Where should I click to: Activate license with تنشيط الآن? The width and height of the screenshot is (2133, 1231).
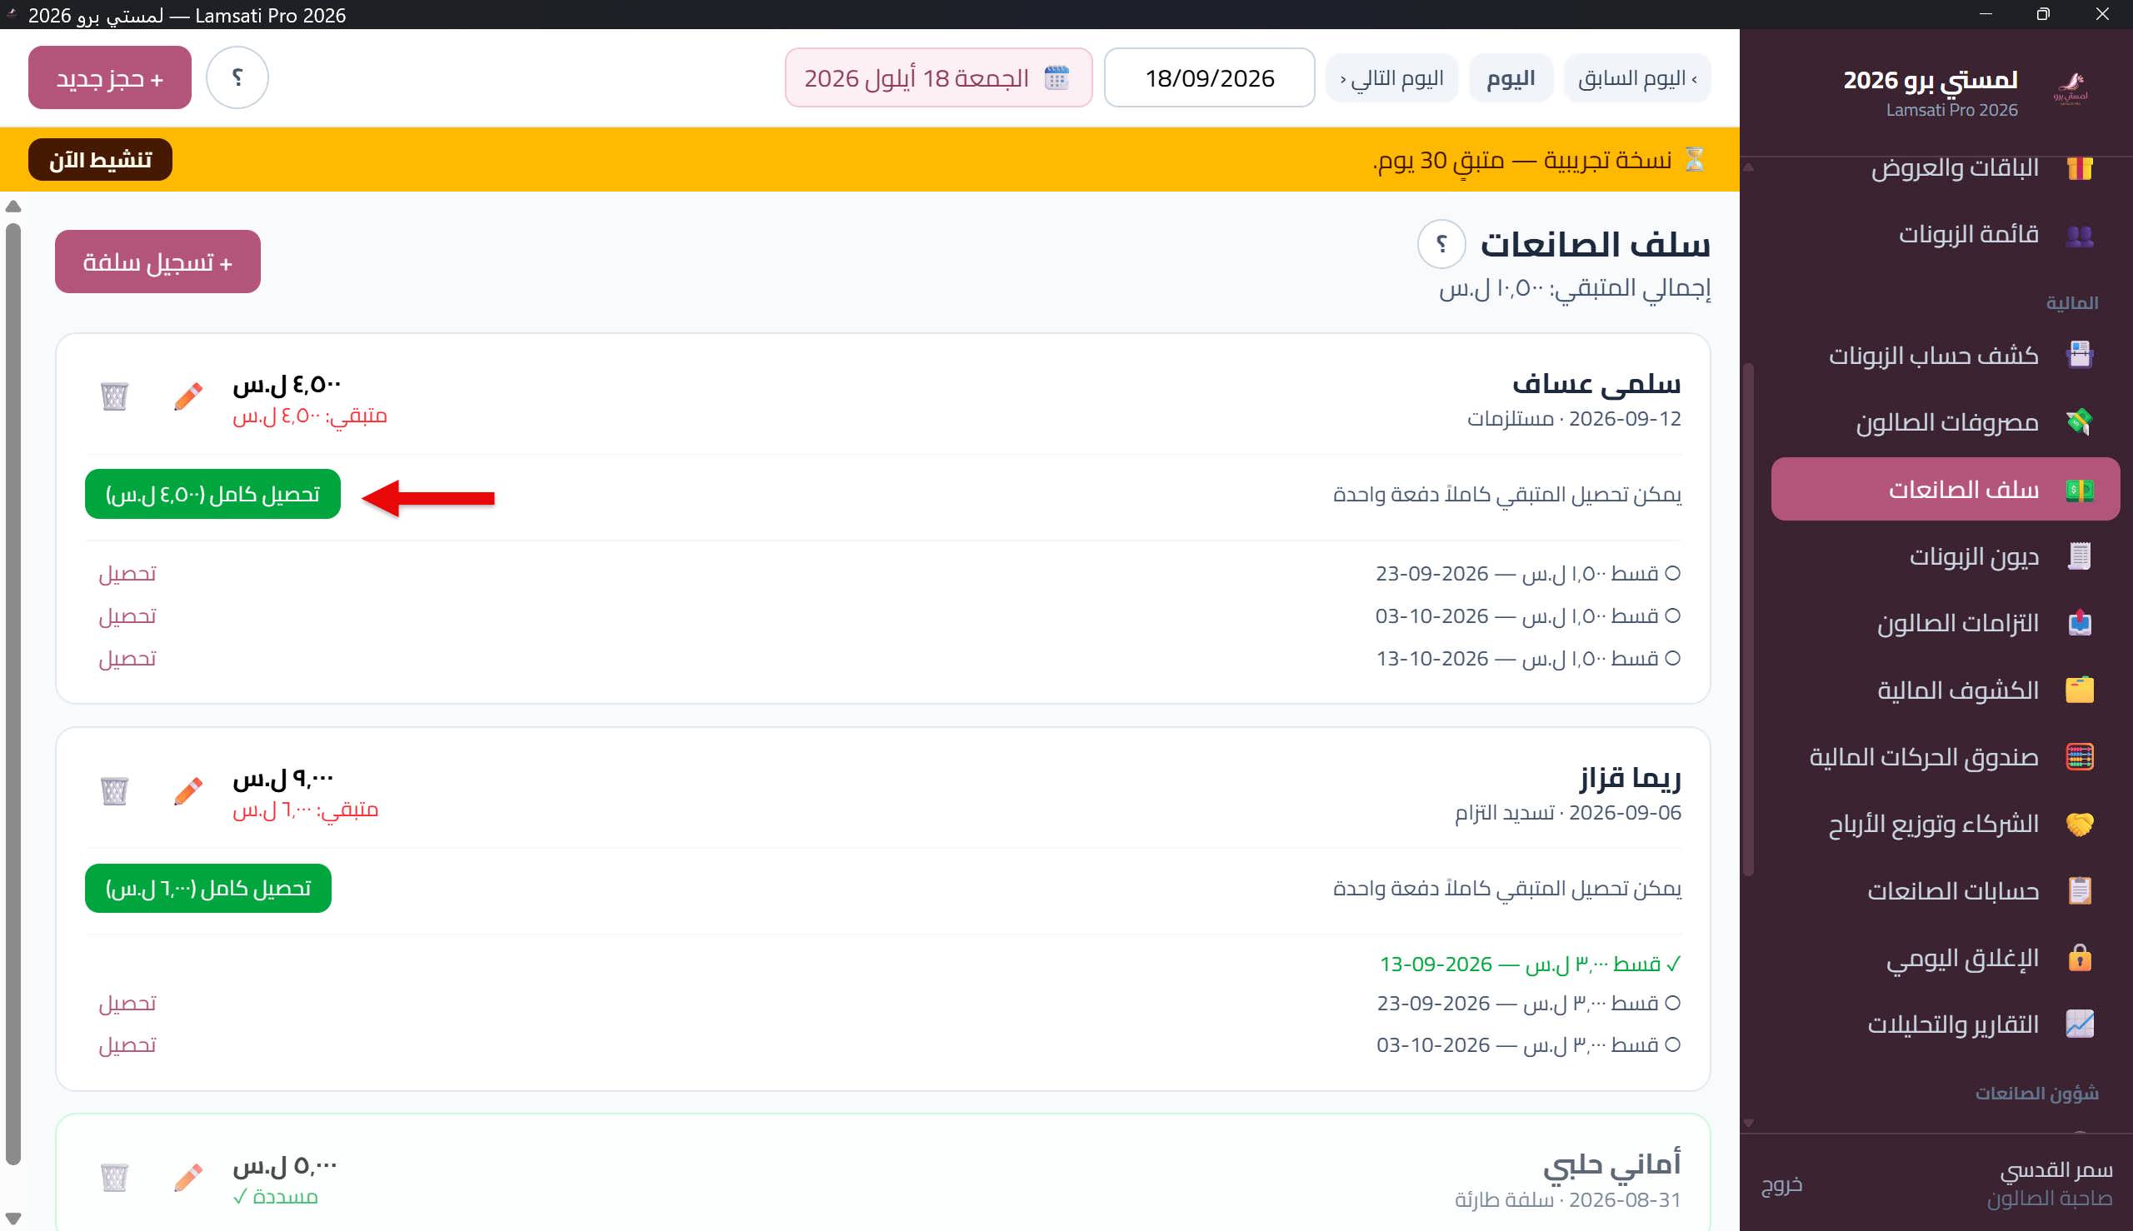point(100,160)
